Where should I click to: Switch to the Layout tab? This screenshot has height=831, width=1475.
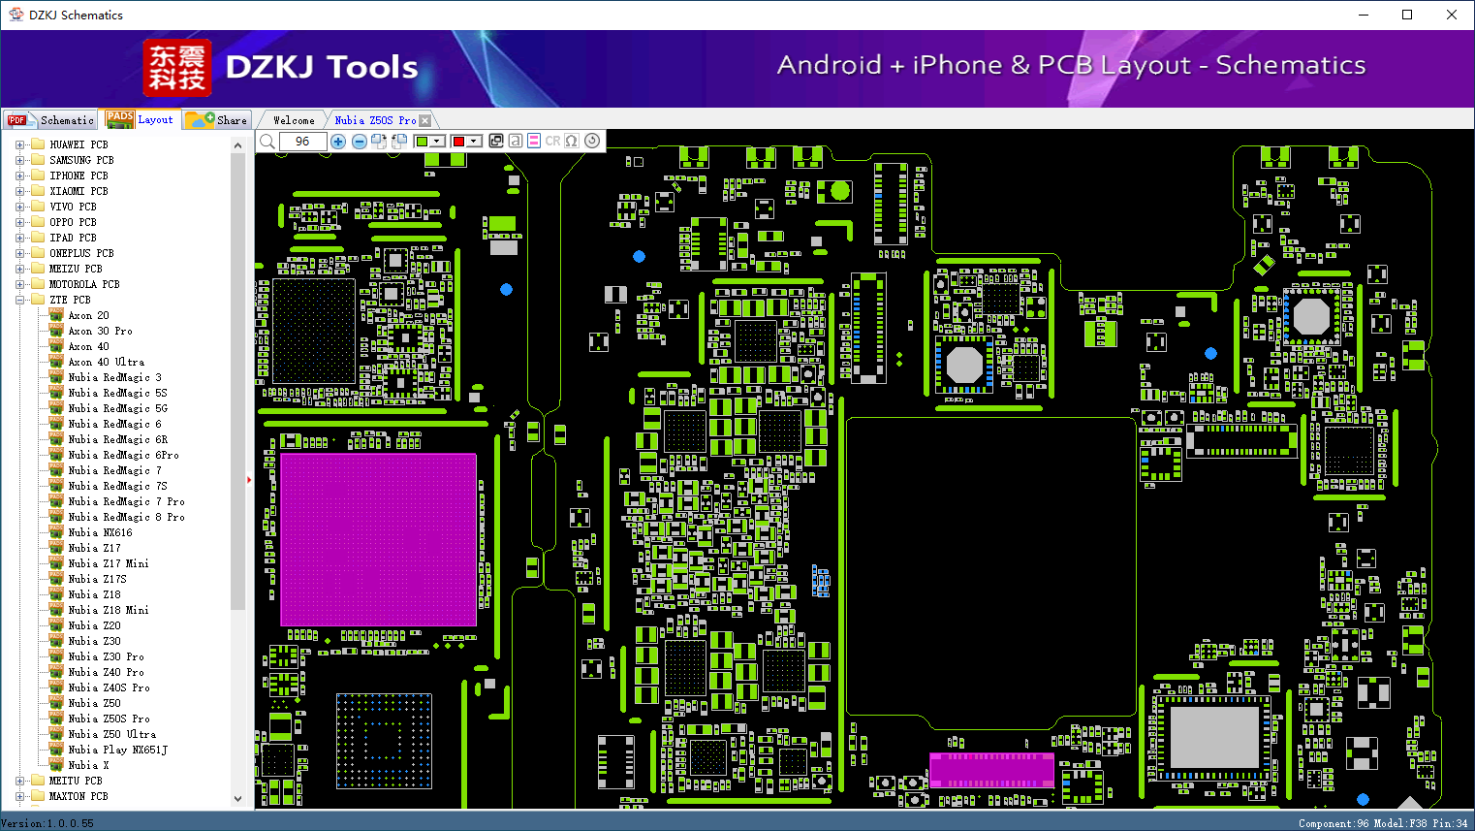tap(140, 119)
